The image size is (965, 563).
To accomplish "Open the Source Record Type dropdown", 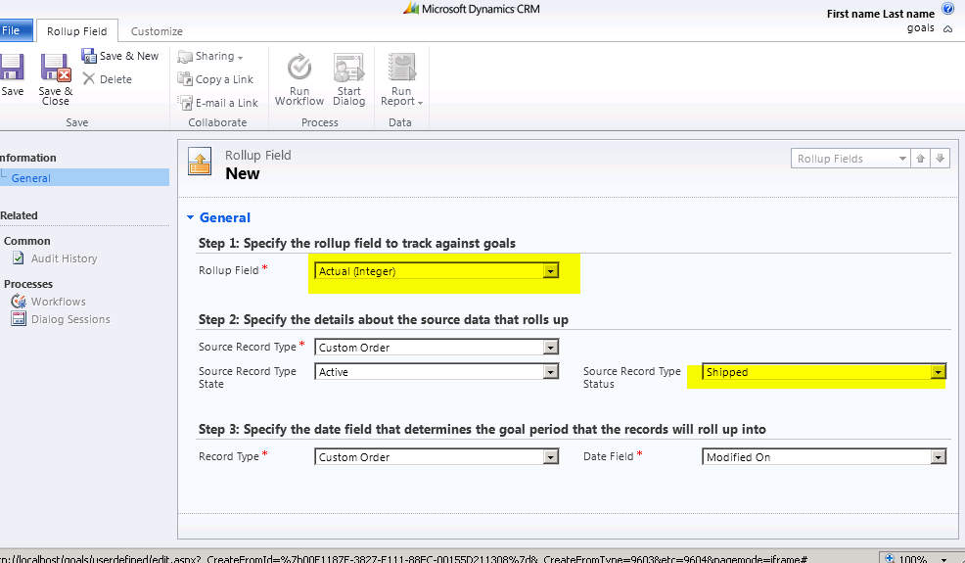I will pyautogui.click(x=437, y=348).
